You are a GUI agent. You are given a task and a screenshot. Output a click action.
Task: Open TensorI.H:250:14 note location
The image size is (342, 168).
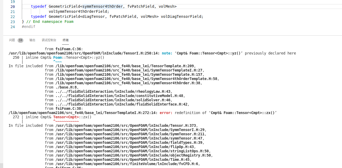(x=84, y=53)
